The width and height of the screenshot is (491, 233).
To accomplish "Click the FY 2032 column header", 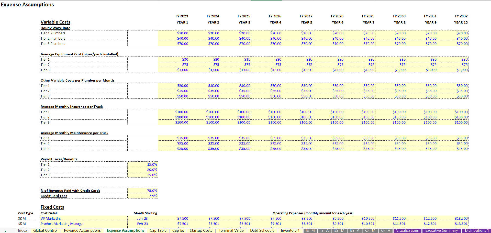I will click(461, 16).
